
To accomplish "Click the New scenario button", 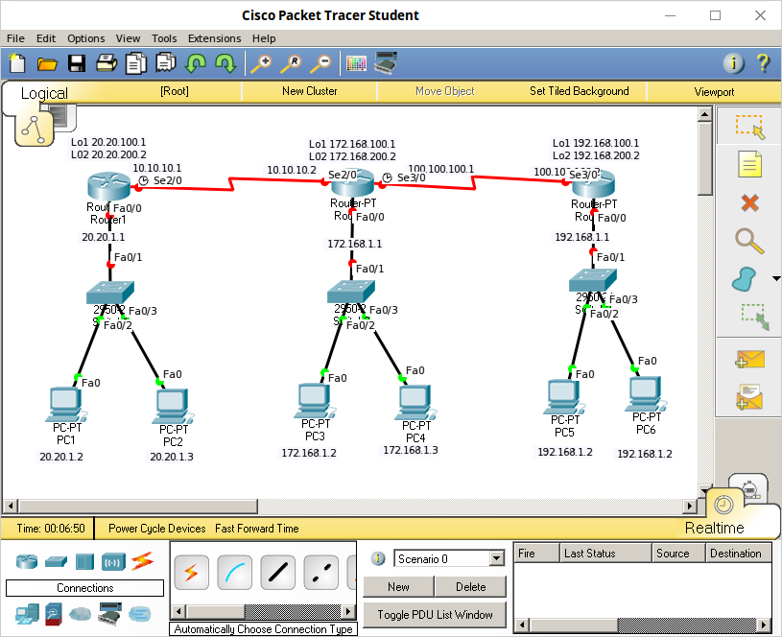I will tap(397, 586).
